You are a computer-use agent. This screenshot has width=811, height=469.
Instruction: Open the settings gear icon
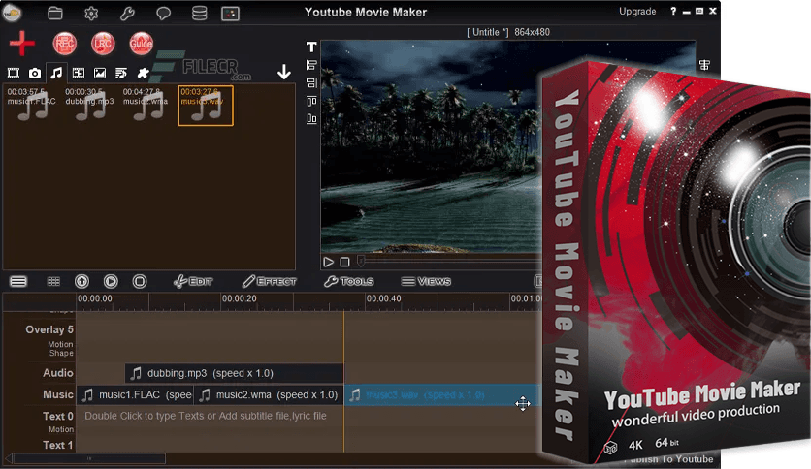[91, 13]
